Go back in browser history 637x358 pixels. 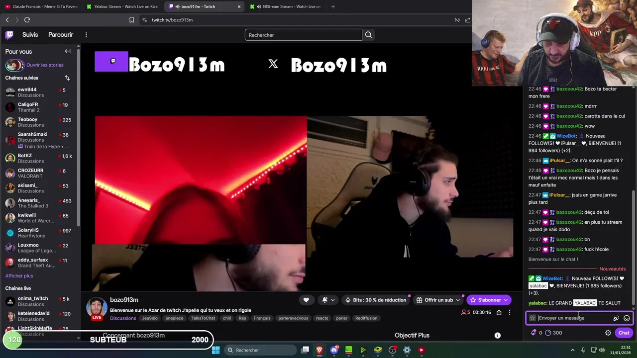click(7, 20)
